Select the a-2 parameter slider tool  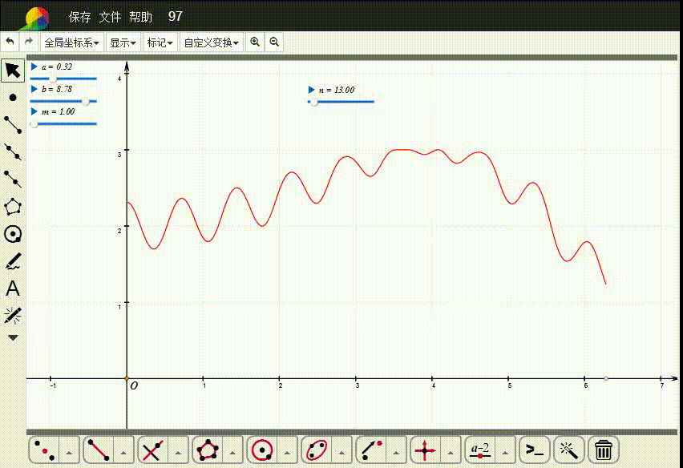coord(480,450)
